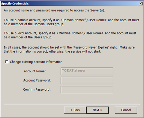Click the 'Domain Users group' line of text
Image resolution: width=144 pixels, height=118 pixels.
tap(34, 24)
